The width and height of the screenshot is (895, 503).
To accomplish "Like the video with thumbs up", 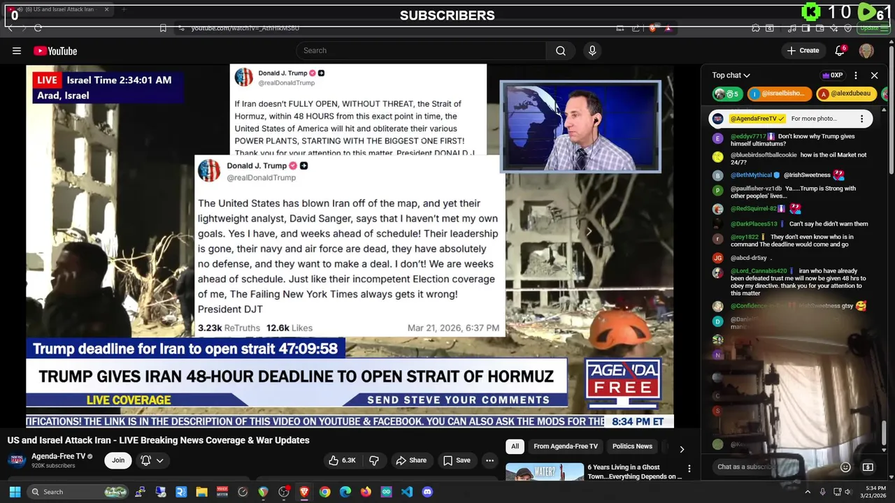I will tap(342, 460).
